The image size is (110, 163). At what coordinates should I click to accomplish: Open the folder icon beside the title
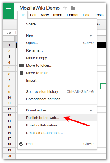(x=73, y=8)
